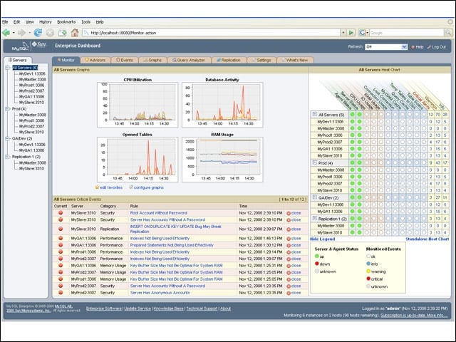Collapse the Replication 1 (2) tree node

(8, 157)
